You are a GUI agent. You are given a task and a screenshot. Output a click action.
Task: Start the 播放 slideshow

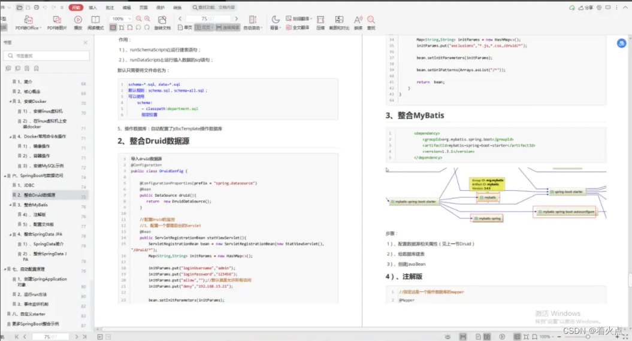click(x=78, y=23)
